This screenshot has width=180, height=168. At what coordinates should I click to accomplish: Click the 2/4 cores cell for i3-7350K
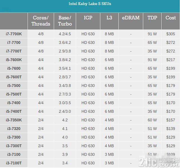(41, 120)
